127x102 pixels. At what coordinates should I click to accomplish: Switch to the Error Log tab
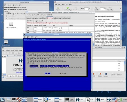coord(50,18)
